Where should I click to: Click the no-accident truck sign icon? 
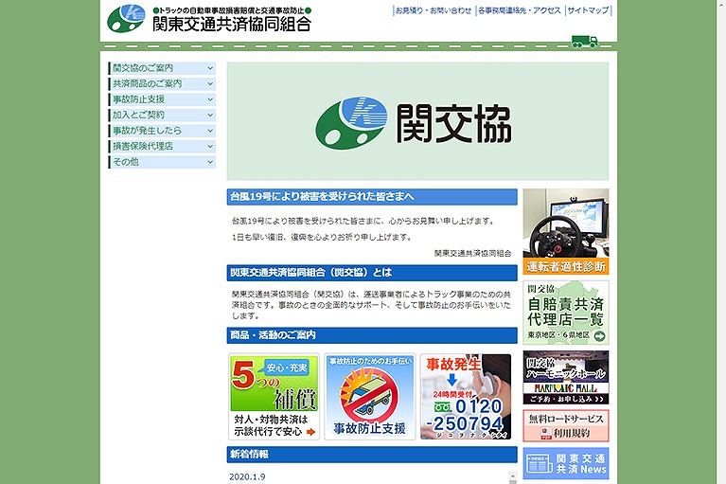pyautogui.click(x=369, y=395)
